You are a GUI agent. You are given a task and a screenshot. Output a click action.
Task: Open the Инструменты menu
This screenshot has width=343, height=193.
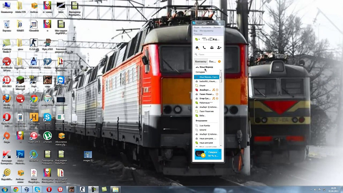coord(206,31)
